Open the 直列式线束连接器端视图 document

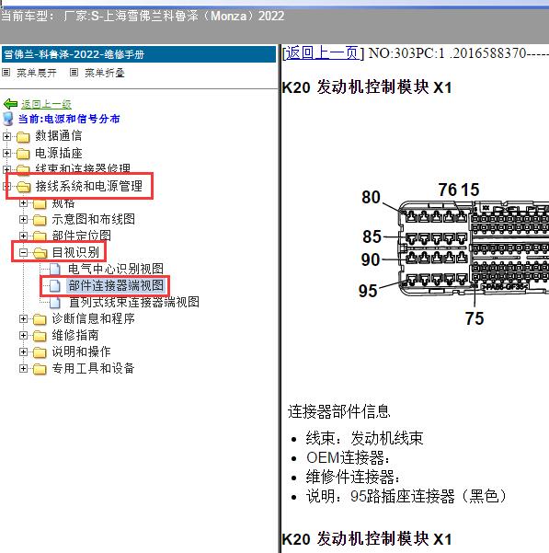(x=134, y=302)
